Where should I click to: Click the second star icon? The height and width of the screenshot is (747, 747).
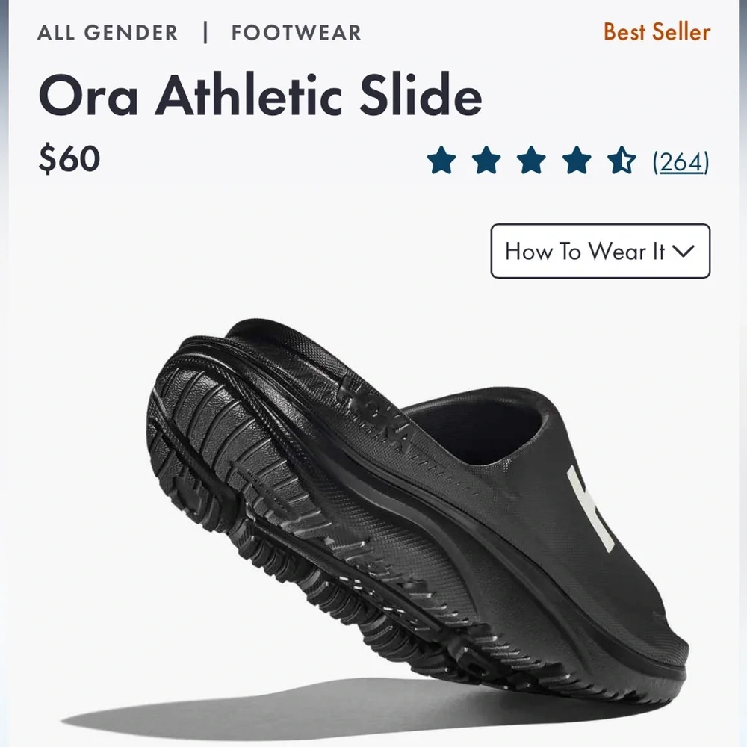click(x=486, y=159)
